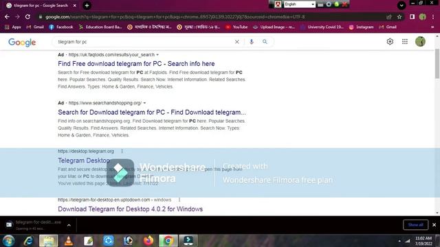Image resolution: width=440 pixels, height=247 pixels.
Task: Expand faqtoids ad URL dropdown arrow
Action: click(x=157, y=55)
